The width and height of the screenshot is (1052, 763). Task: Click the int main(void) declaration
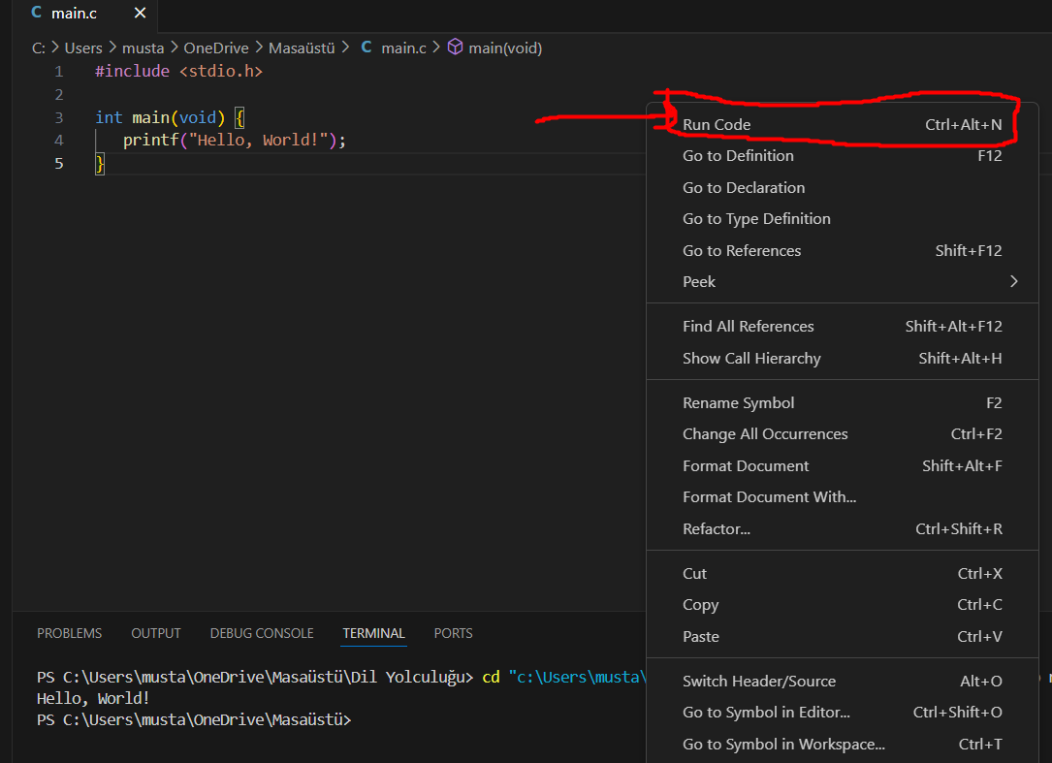pos(160,117)
